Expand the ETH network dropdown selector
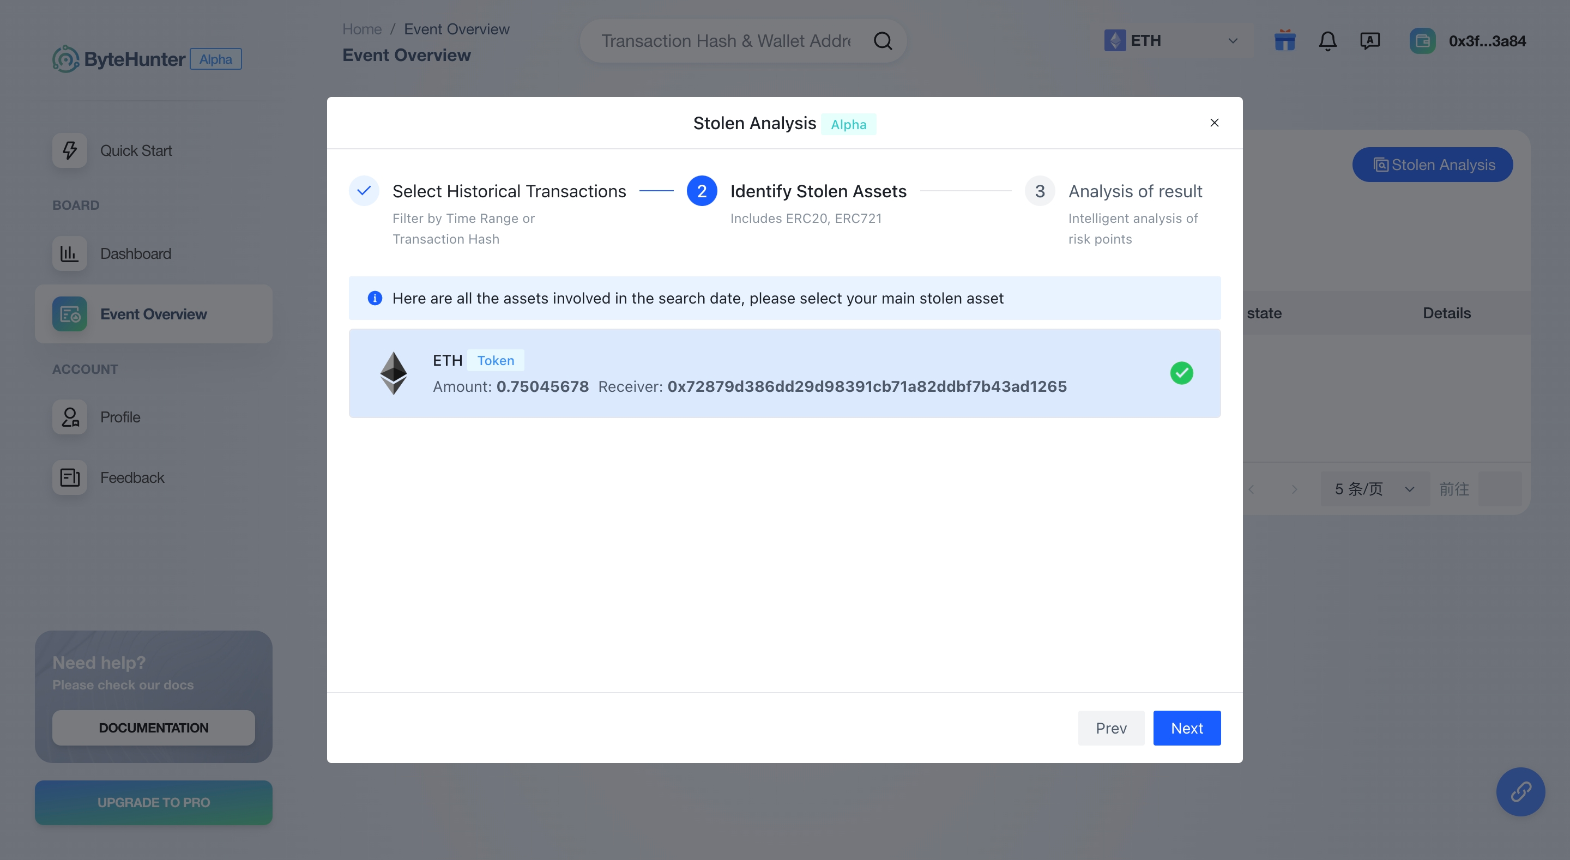The width and height of the screenshot is (1570, 860). (x=1172, y=41)
